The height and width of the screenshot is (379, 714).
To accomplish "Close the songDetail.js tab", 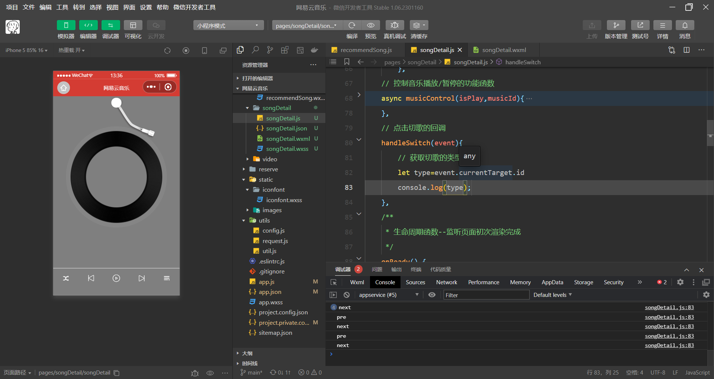I will click(460, 50).
